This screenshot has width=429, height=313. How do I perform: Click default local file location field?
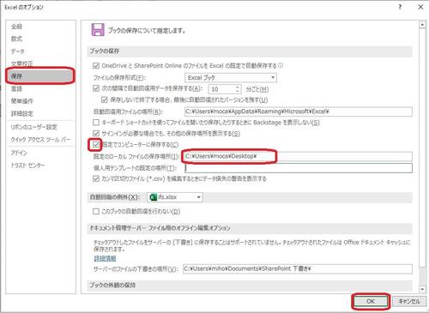299,156
